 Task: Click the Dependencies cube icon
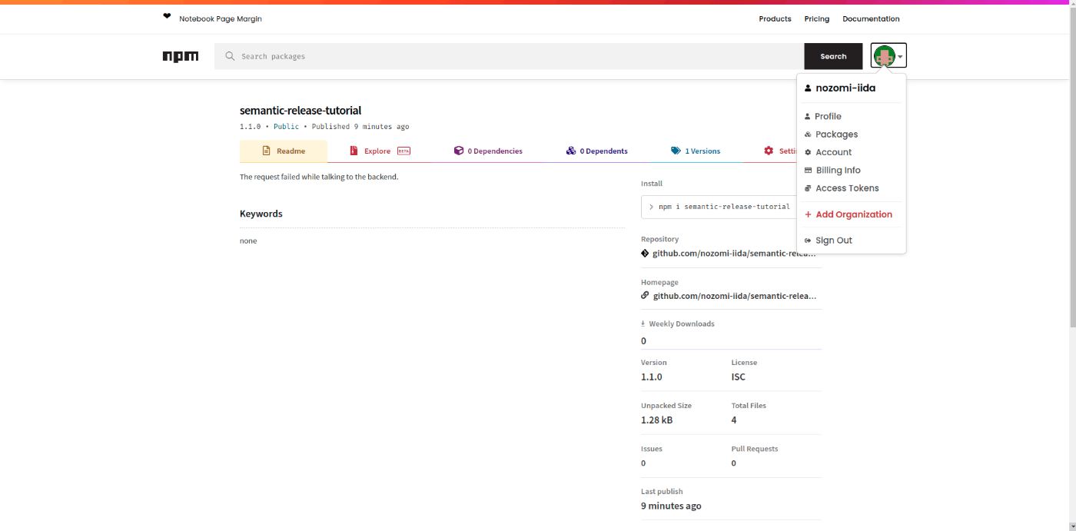(459, 151)
